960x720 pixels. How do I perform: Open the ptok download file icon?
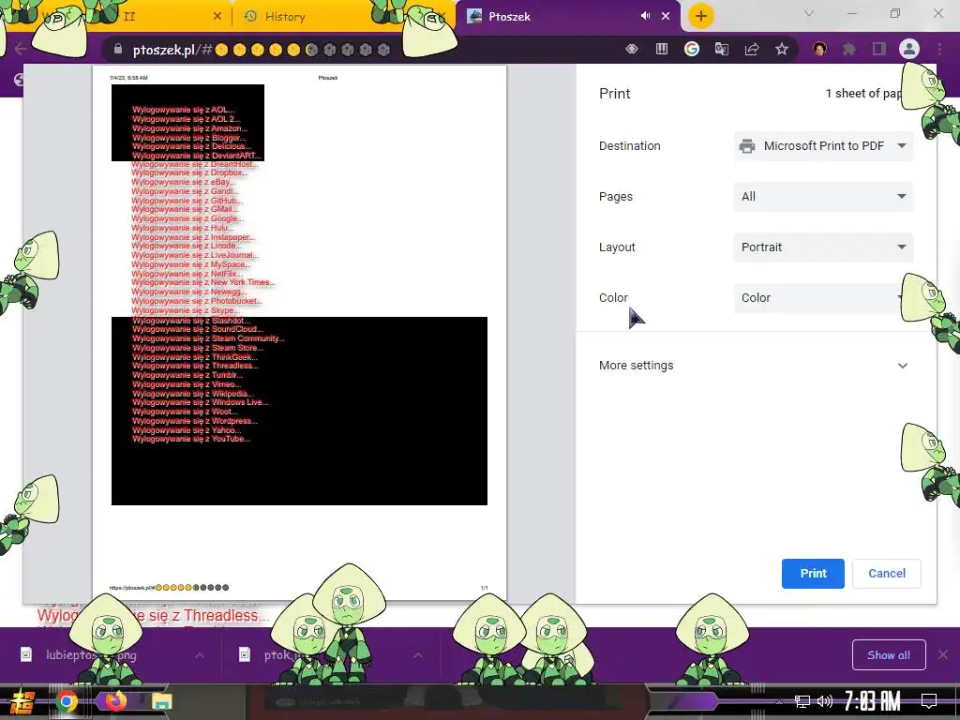245,654
